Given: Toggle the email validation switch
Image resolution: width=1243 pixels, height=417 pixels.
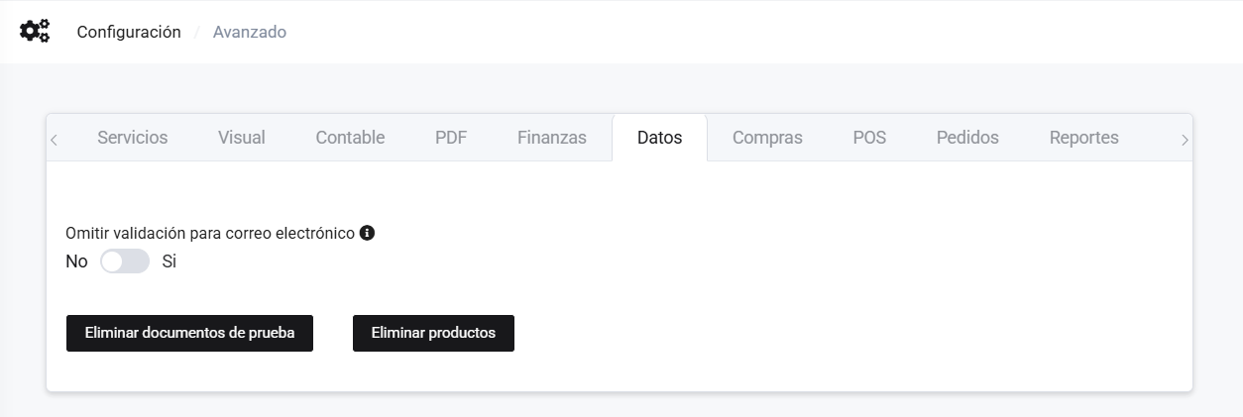Looking at the screenshot, I should [125, 261].
